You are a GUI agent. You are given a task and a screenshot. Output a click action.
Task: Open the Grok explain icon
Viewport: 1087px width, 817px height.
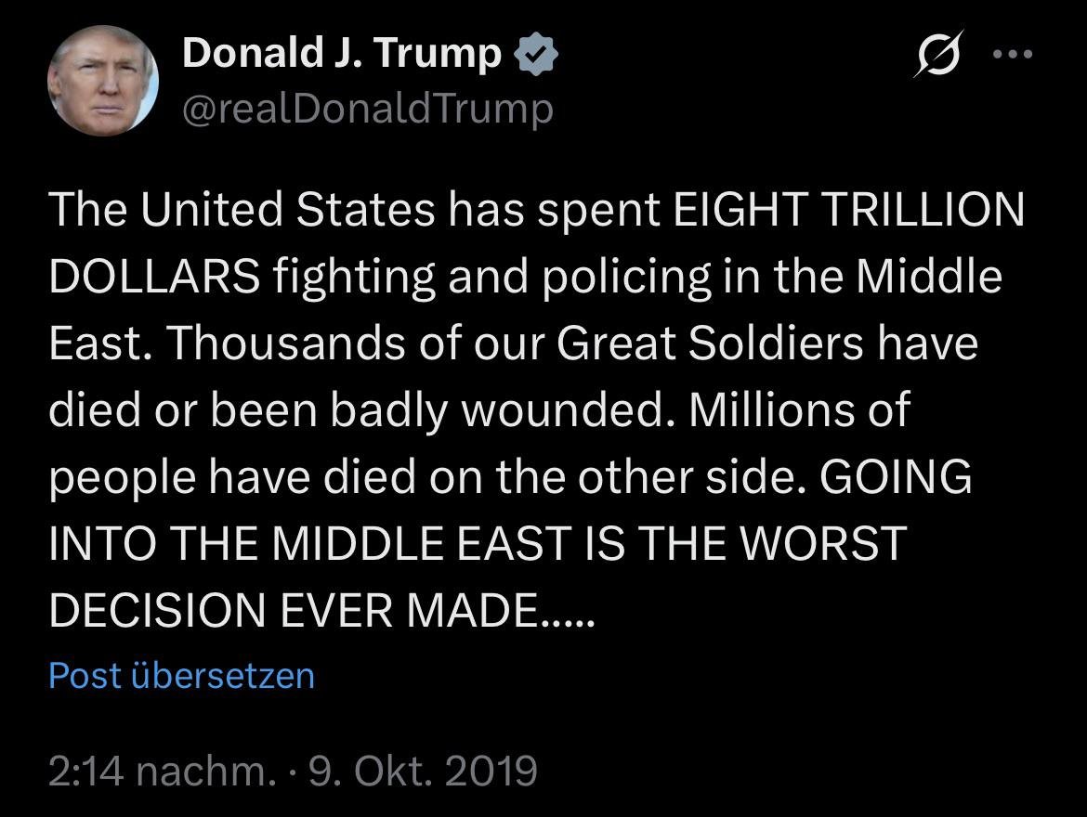(939, 55)
